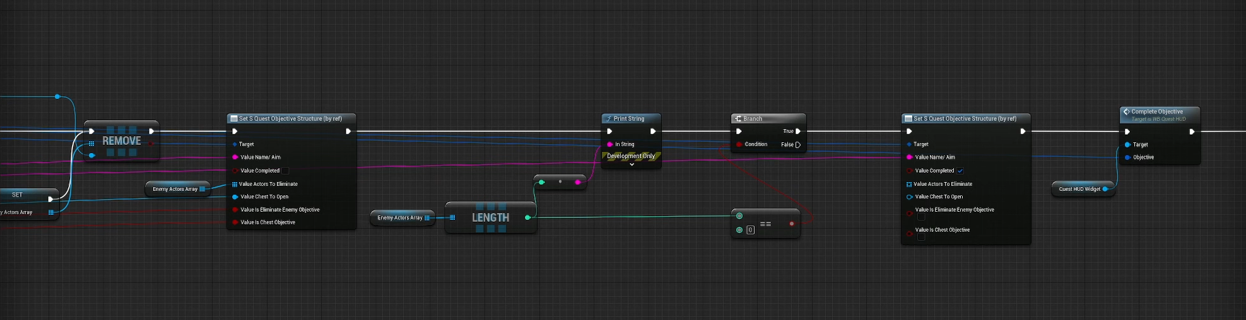Click Complete Objective exec input pin

[1127, 132]
